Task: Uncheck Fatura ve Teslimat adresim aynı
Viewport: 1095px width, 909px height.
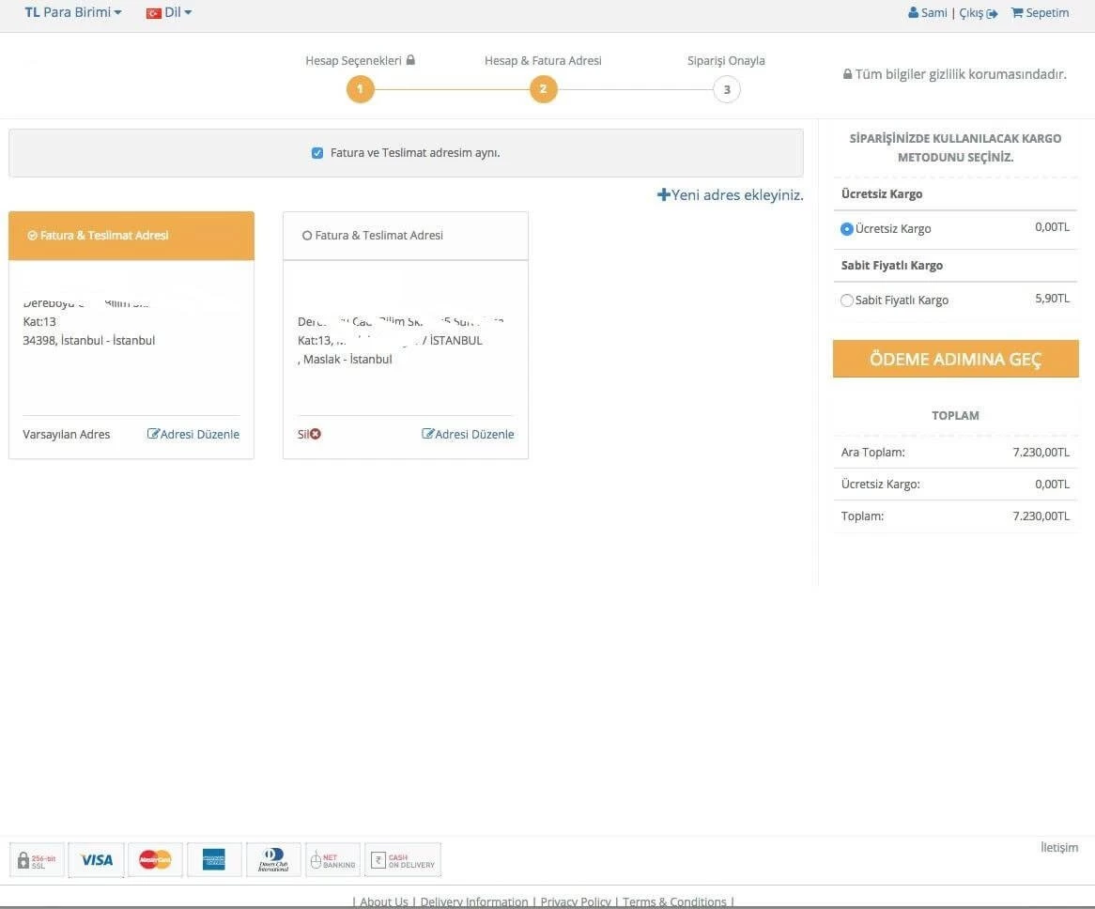Action: pyautogui.click(x=317, y=152)
